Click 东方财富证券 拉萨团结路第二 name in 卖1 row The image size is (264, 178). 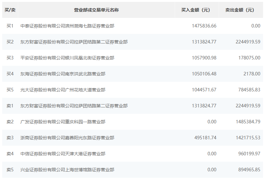(74, 106)
